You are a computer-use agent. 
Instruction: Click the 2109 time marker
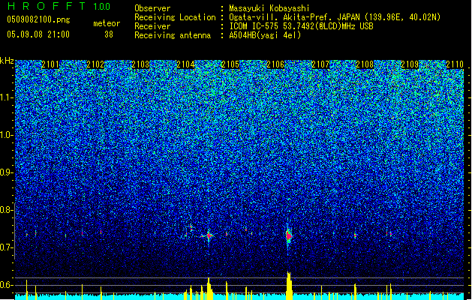410,64
